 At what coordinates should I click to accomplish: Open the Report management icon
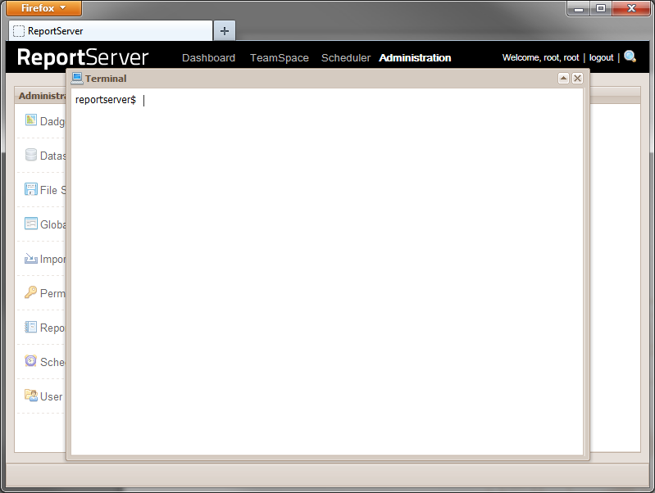tap(31, 327)
